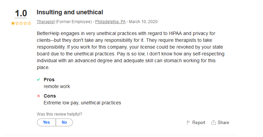Click the green Pros checkmark icon
This screenshot has width=263, height=137.
[39, 80]
